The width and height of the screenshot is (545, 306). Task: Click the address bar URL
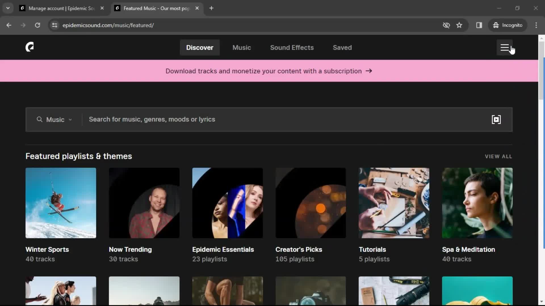click(x=108, y=25)
